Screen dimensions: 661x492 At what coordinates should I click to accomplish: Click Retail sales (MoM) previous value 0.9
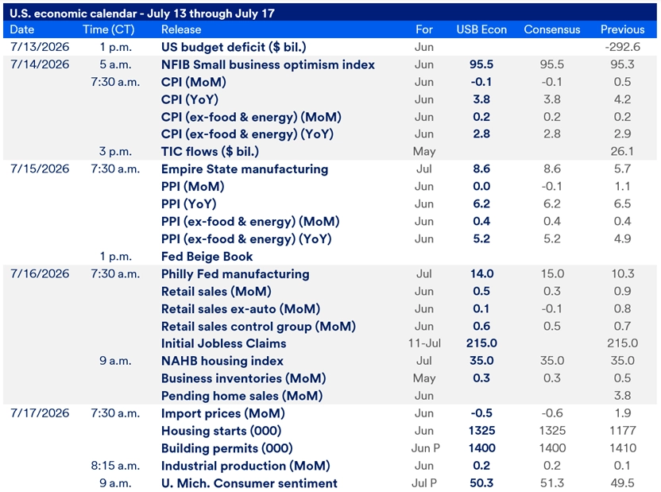622,292
